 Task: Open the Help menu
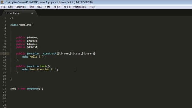point(92,7)
